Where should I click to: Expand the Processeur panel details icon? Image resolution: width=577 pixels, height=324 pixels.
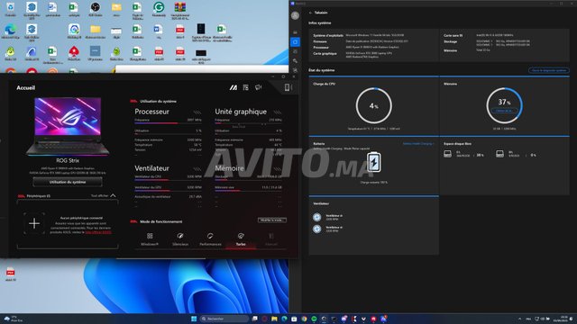click(x=197, y=112)
